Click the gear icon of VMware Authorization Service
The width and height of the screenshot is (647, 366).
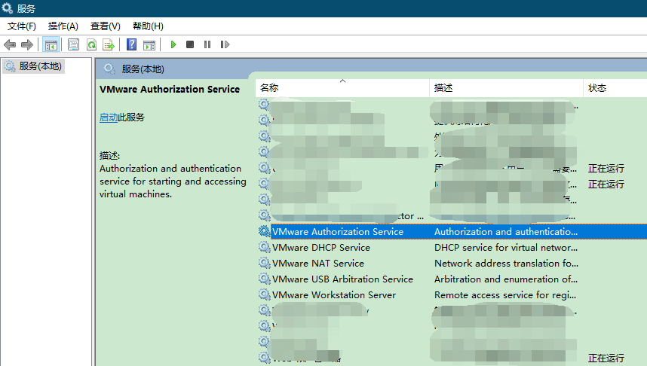coord(264,232)
